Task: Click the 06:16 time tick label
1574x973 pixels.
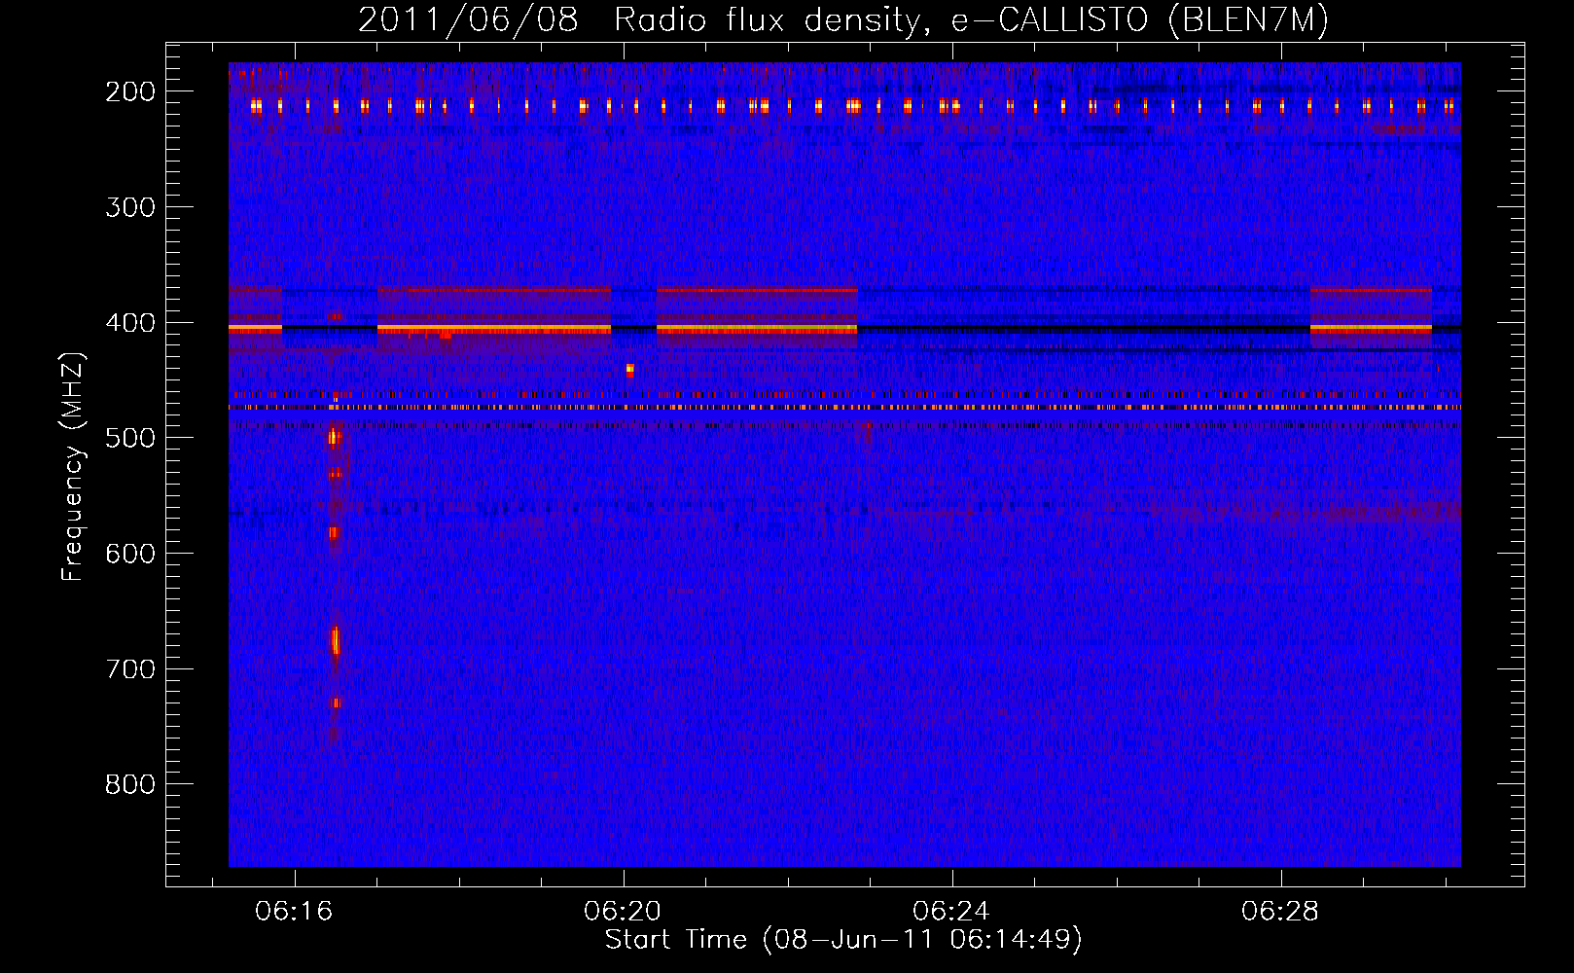Action: (x=294, y=912)
